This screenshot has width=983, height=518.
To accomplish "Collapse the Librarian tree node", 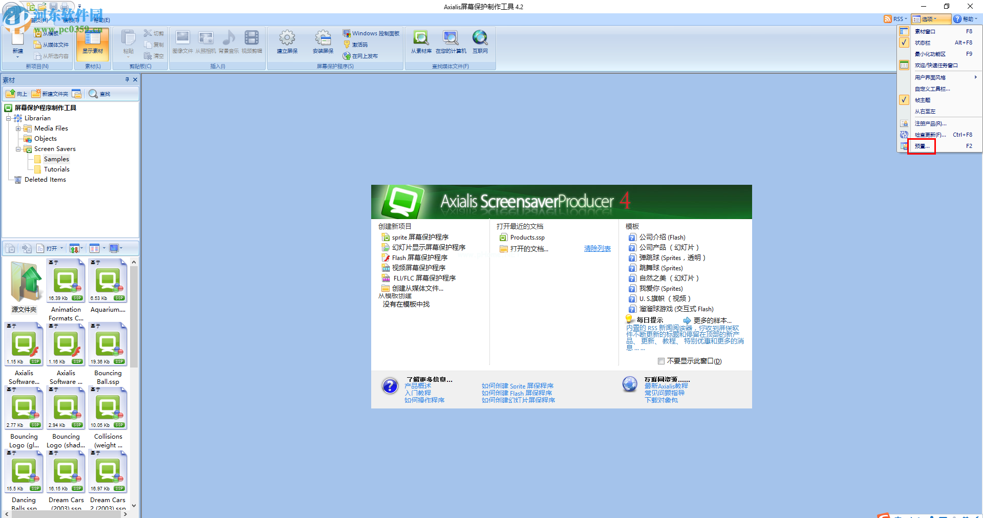I will 8,118.
